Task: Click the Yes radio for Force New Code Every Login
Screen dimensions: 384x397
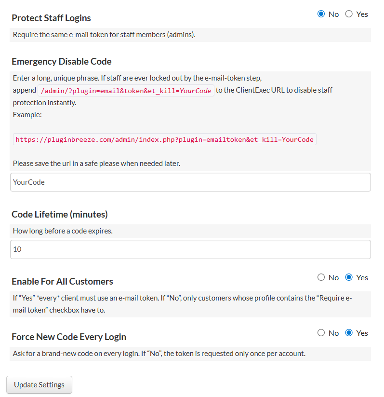Action: coord(349,333)
